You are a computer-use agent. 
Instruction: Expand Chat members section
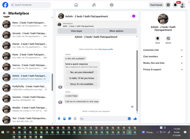point(163,57)
